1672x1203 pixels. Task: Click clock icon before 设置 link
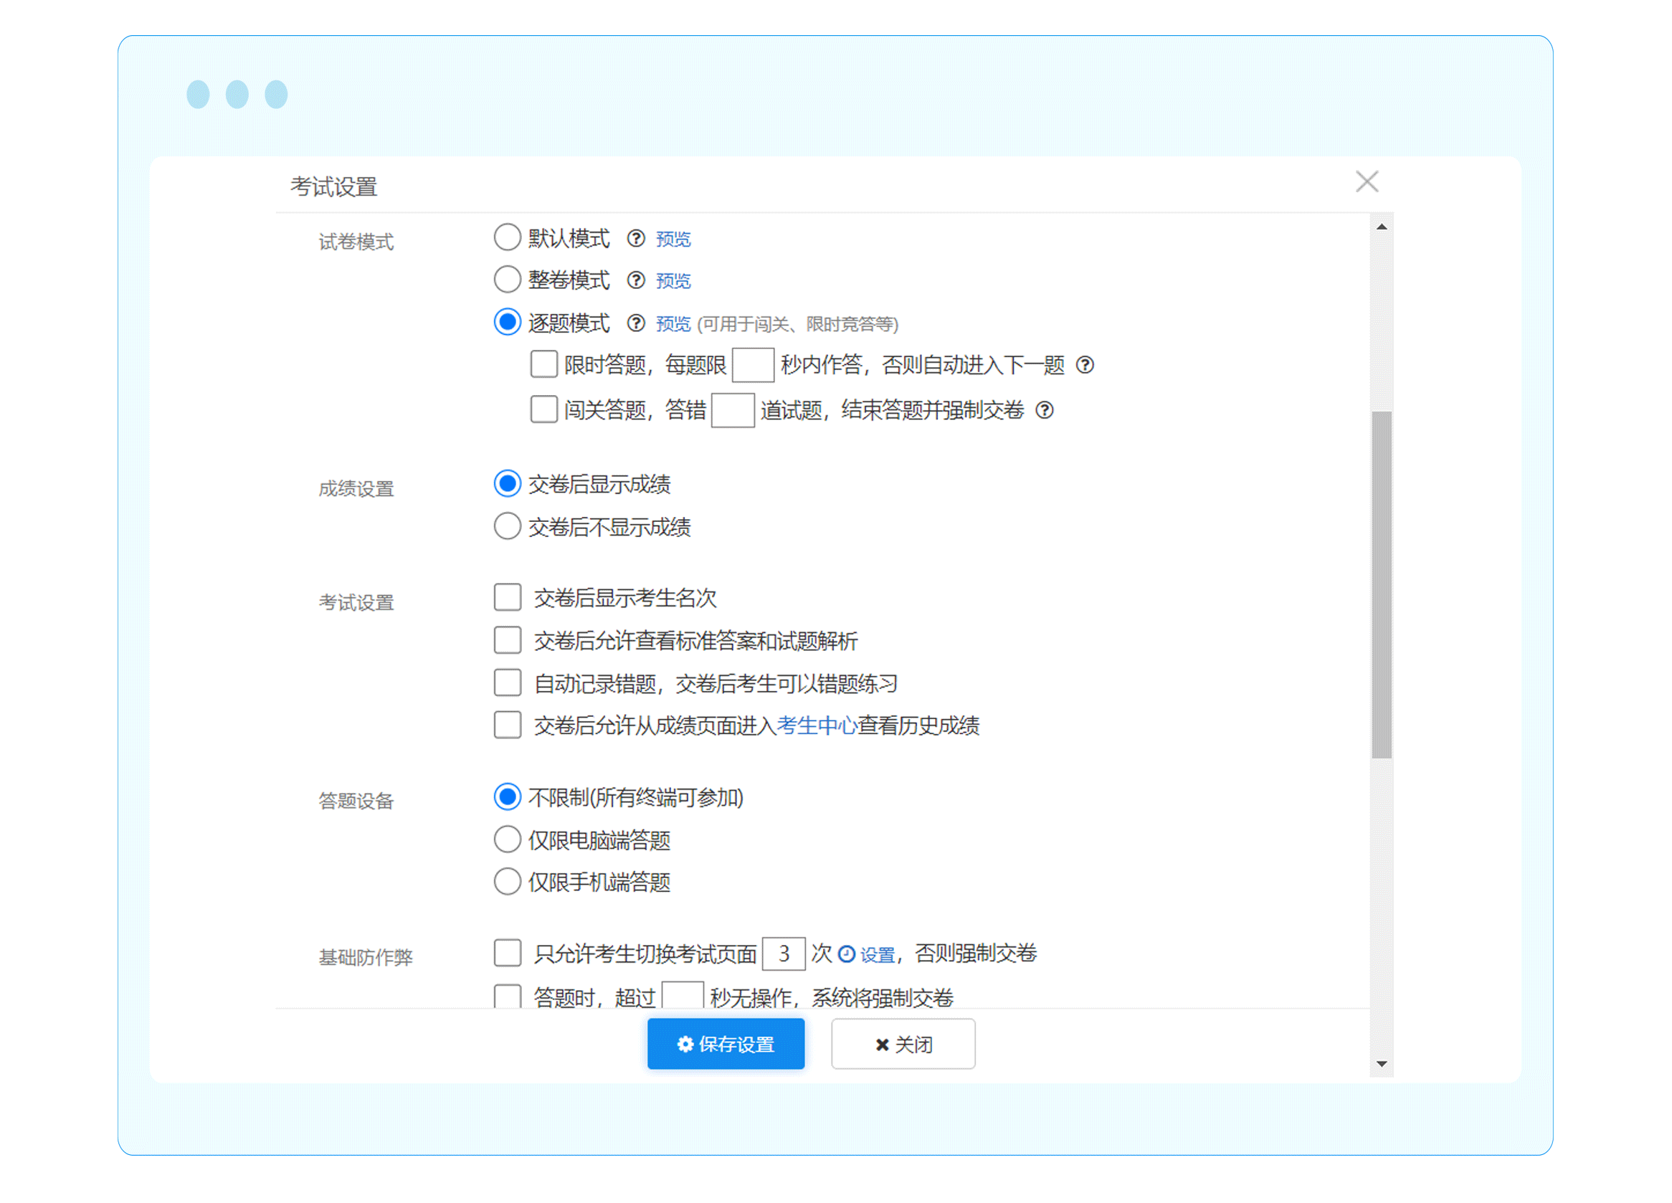coord(847,955)
